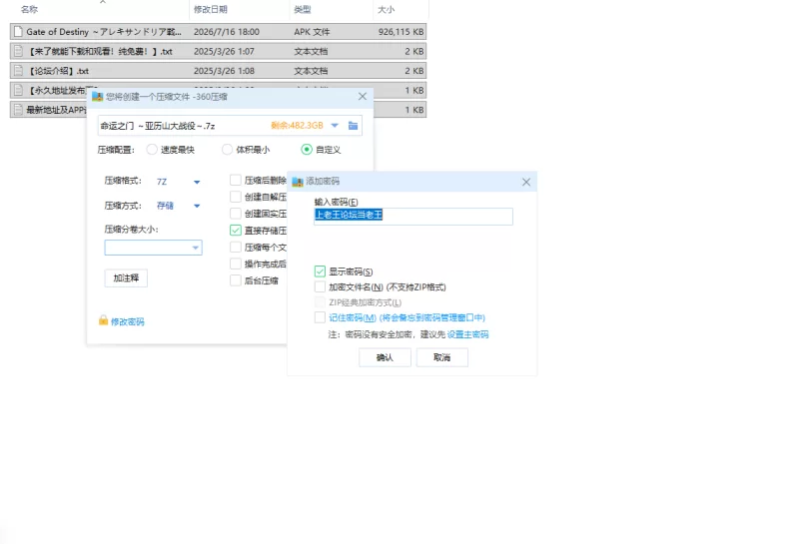The image size is (799, 544).
Task: Click the text file icon of 【论坛介绍】.txt
Action: pos(18,71)
